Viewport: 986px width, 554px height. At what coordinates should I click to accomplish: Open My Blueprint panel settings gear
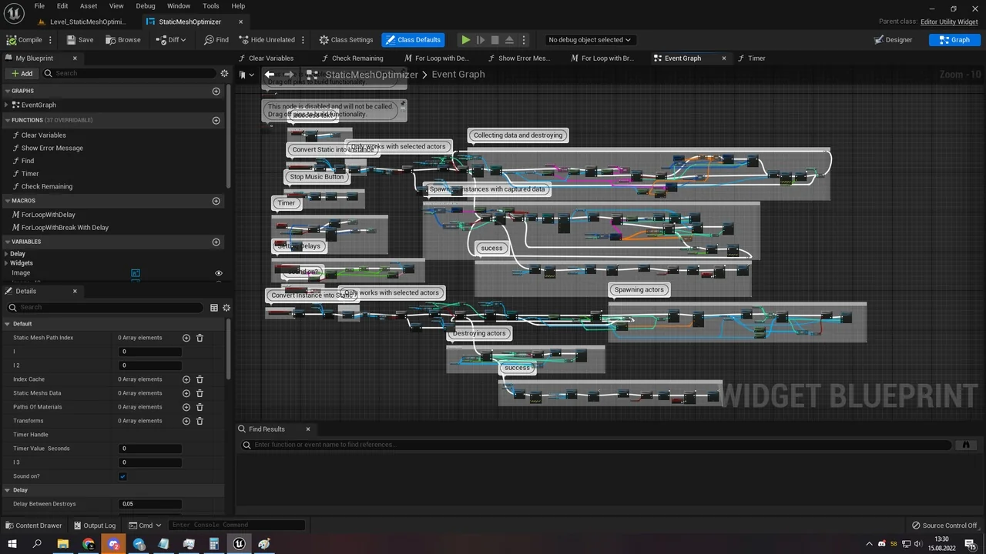[224, 73]
